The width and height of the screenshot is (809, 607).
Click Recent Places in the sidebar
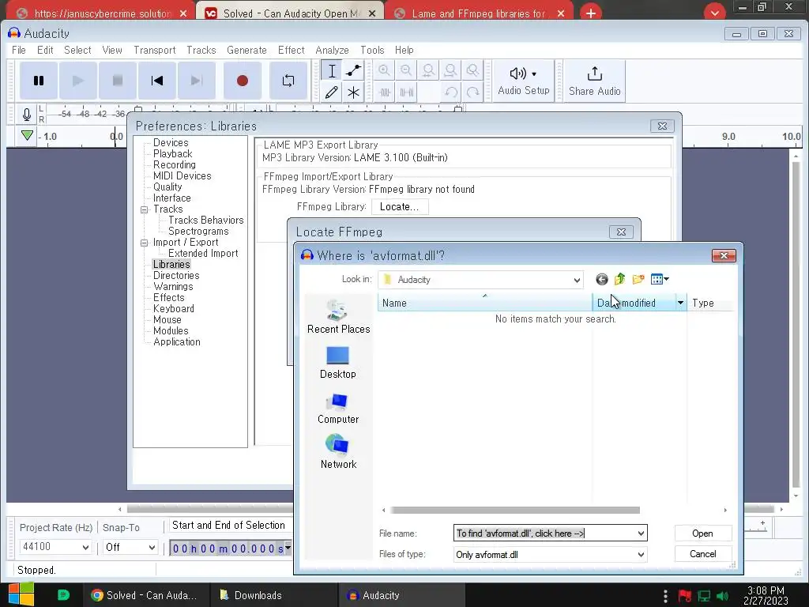(338, 316)
